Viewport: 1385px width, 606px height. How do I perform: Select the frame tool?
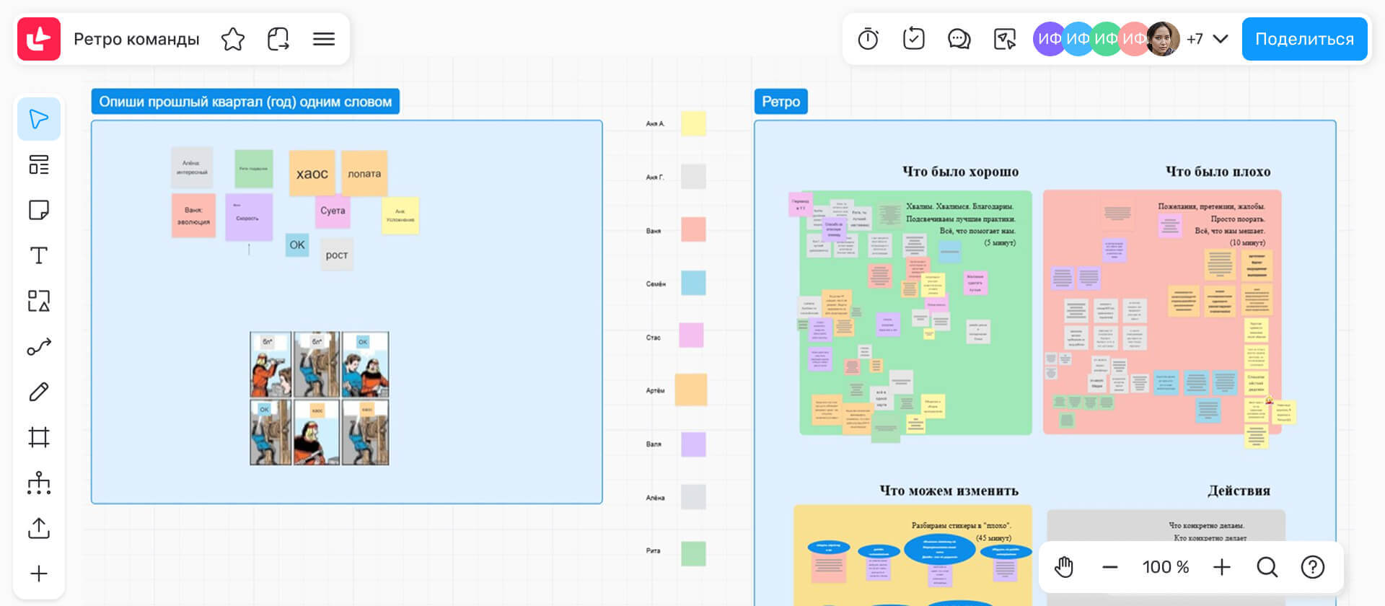(39, 437)
